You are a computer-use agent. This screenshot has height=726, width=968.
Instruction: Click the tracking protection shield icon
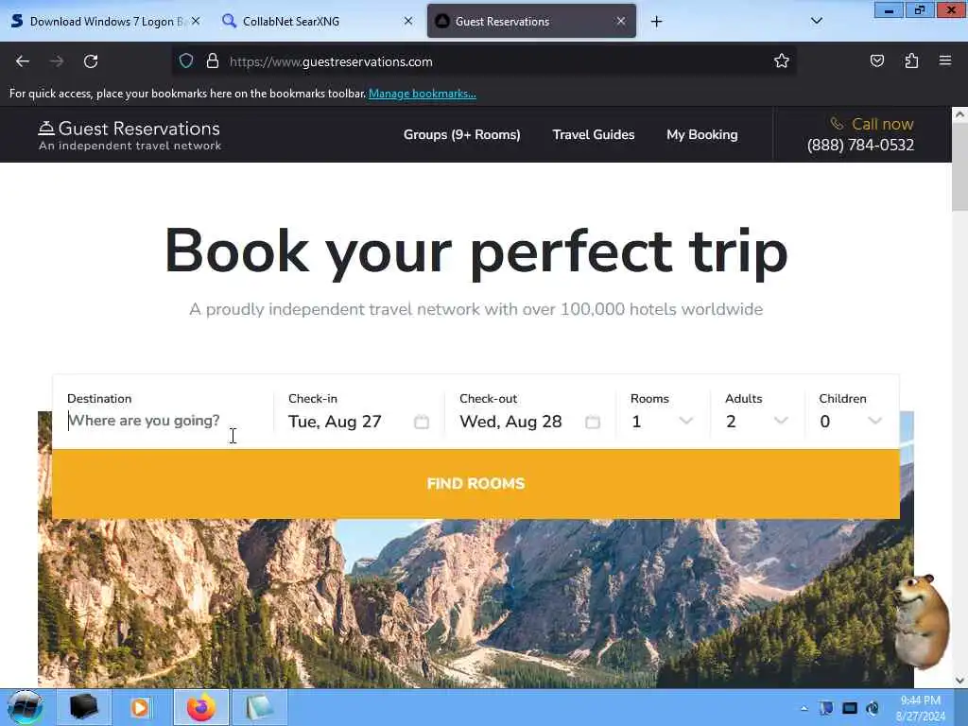(x=186, y=61)
